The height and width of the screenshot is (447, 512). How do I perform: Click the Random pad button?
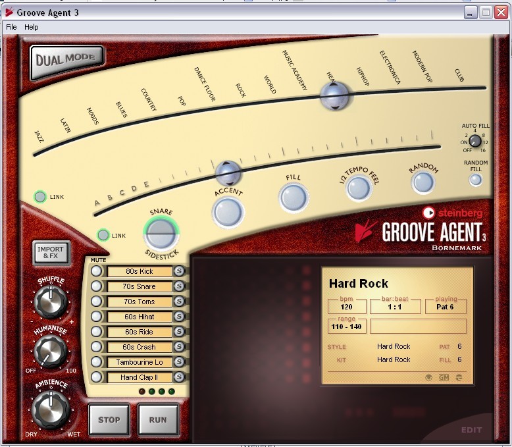423,182
